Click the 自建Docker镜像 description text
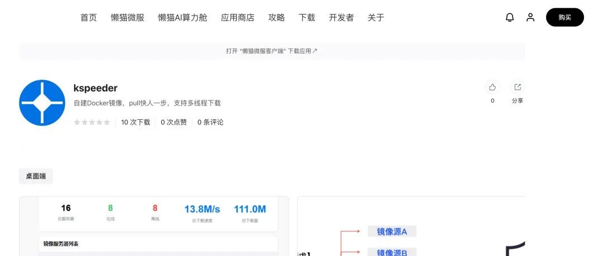603x256 pixels. [x=147, y=103]
